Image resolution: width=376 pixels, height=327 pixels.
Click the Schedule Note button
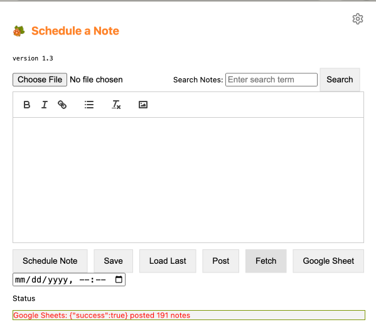click(x=50, y=261)
